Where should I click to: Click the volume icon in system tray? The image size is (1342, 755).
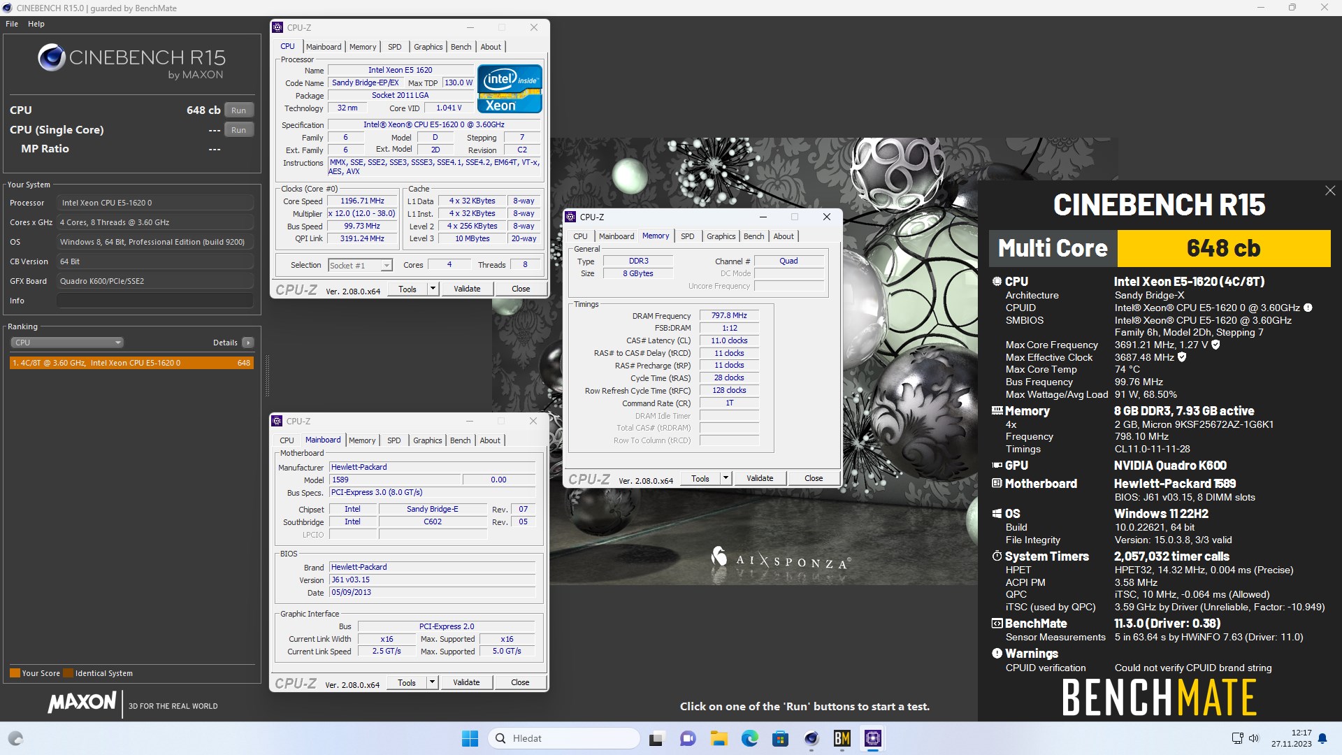point(1254,738)
